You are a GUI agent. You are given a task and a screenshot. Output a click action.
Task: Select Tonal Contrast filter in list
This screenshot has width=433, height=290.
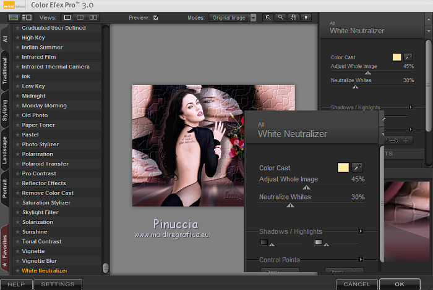click(x=41, y=242)
